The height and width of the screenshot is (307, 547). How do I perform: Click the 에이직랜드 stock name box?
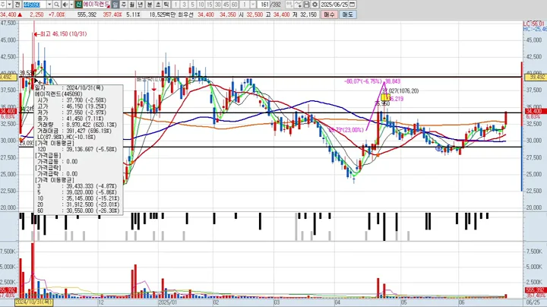(x=96, y=5)
